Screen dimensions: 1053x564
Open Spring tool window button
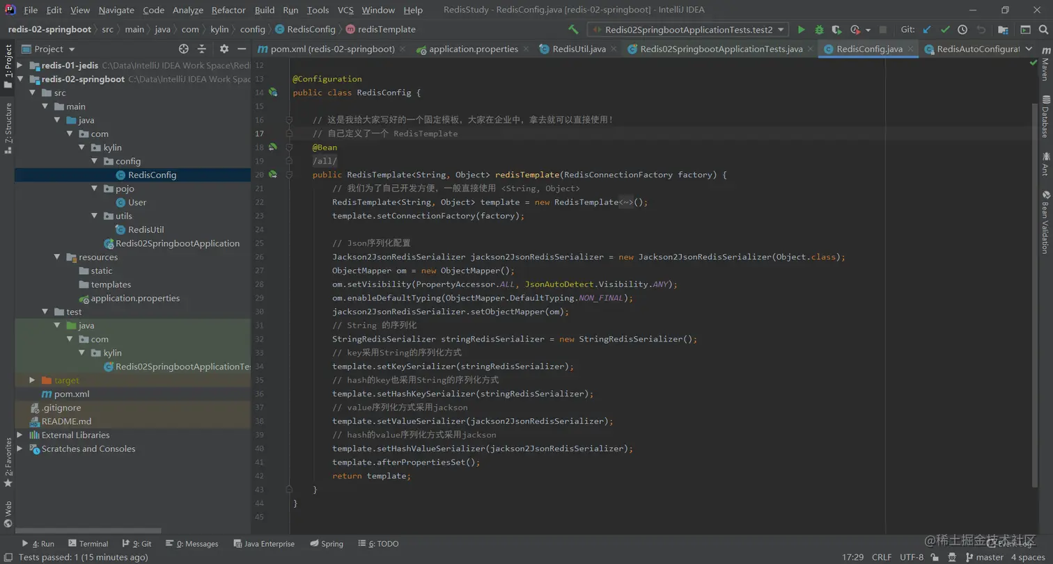click(x=327, y=544)
